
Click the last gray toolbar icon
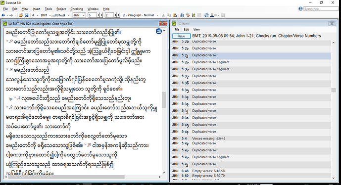223,15
